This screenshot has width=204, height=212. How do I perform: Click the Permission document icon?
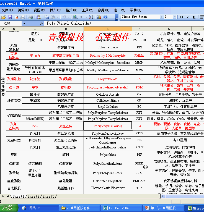coord(16,17)
